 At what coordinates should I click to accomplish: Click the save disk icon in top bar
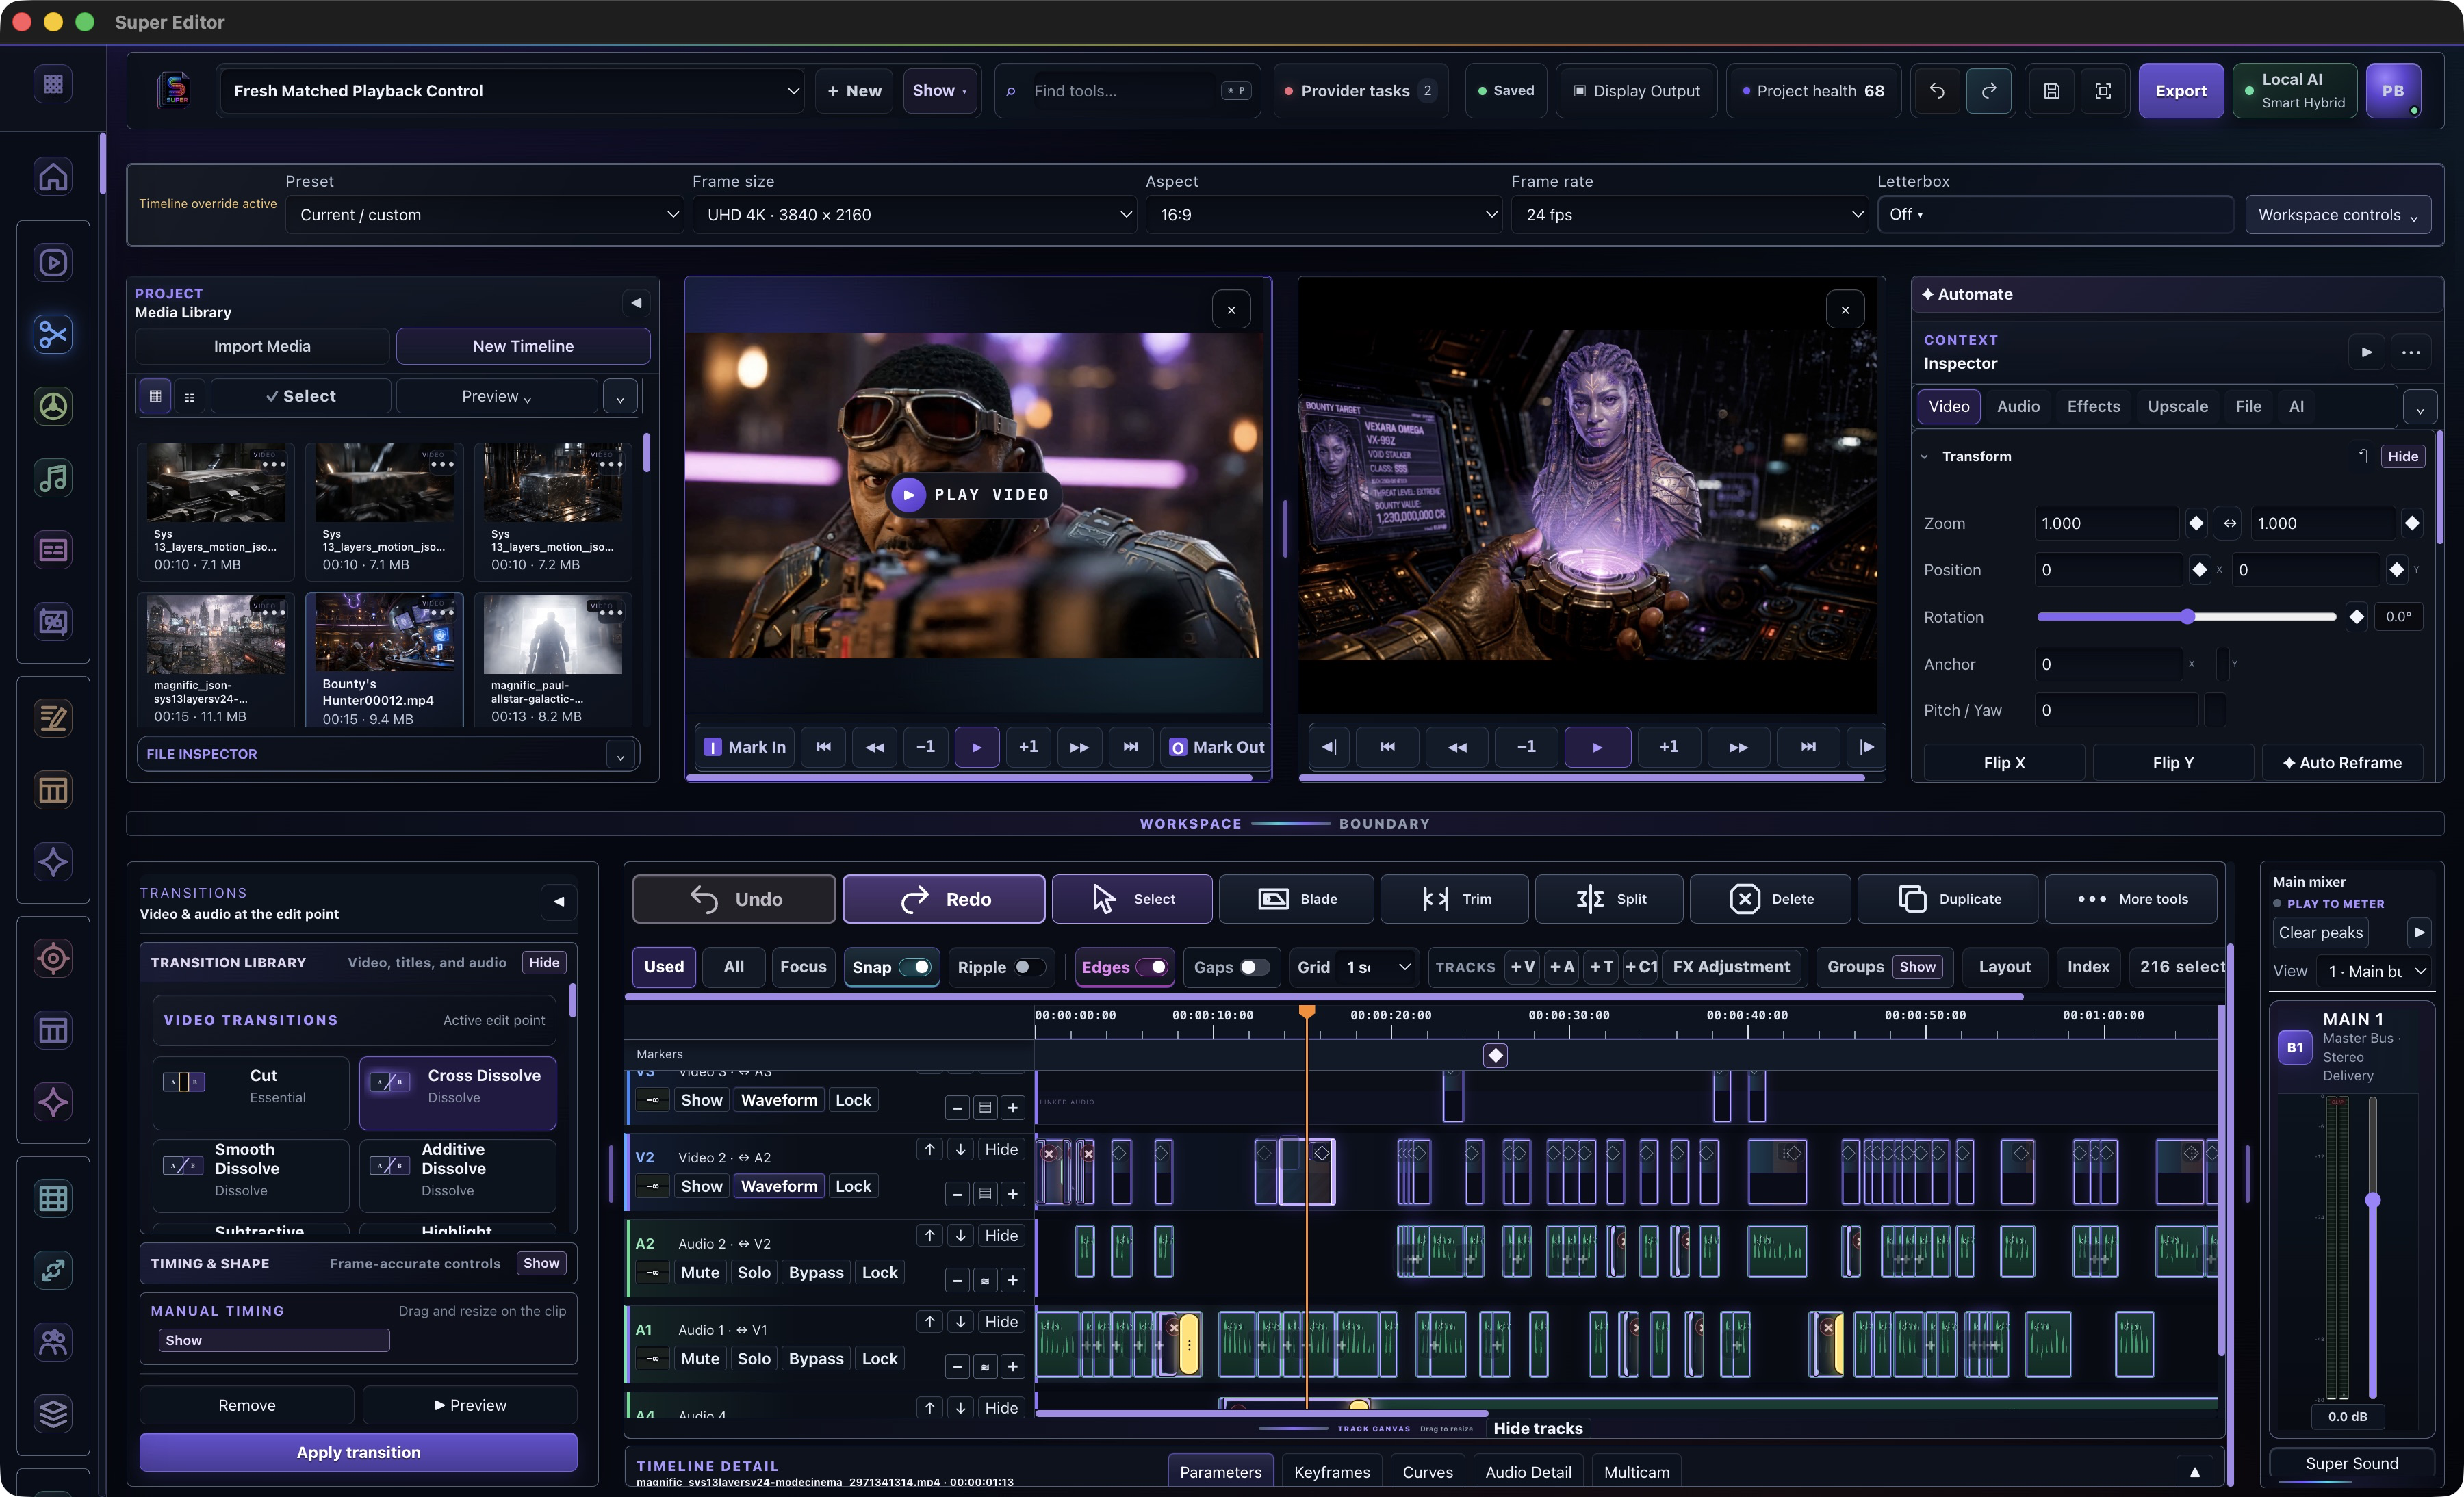coord(2051,91)
